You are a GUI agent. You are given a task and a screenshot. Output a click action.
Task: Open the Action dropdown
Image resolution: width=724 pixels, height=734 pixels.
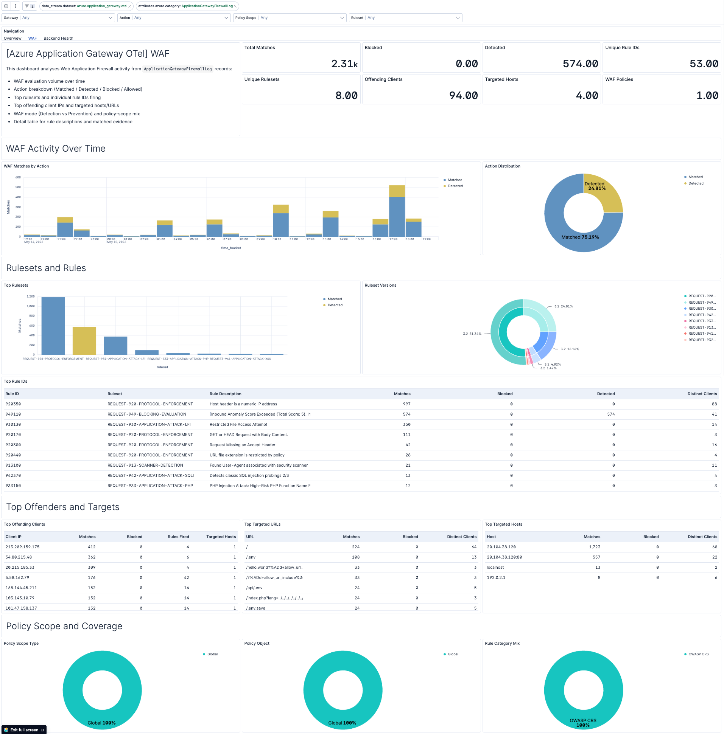(174, 18)
